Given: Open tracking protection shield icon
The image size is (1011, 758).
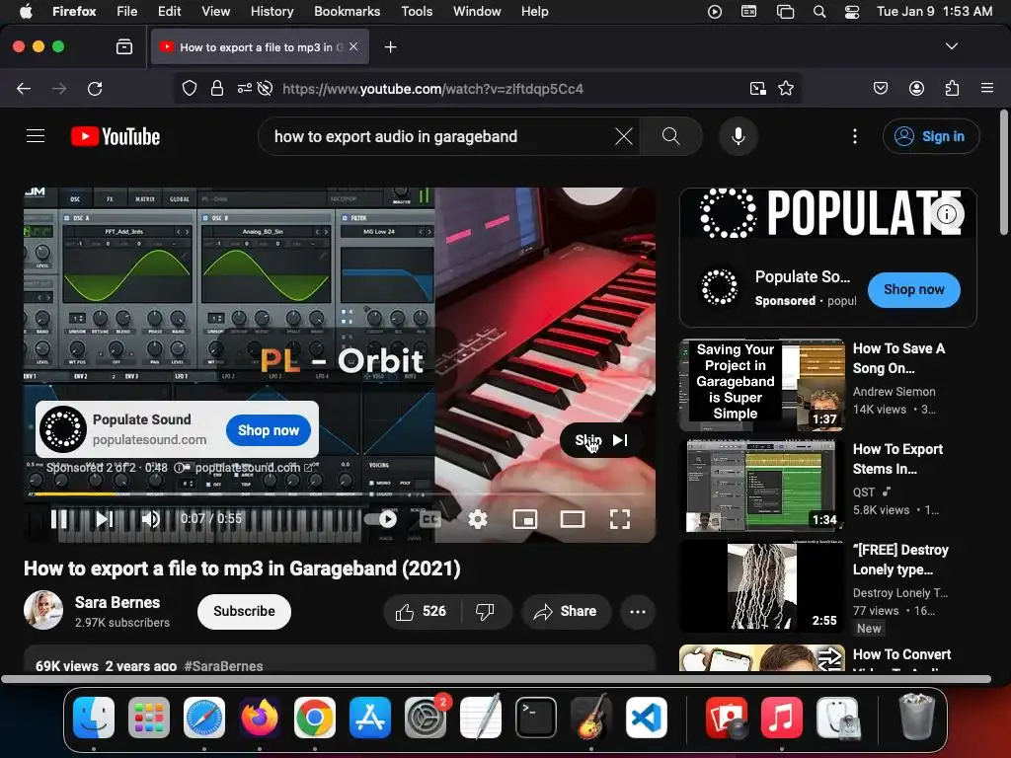Looking at the screenshot, I should point(189,88).
